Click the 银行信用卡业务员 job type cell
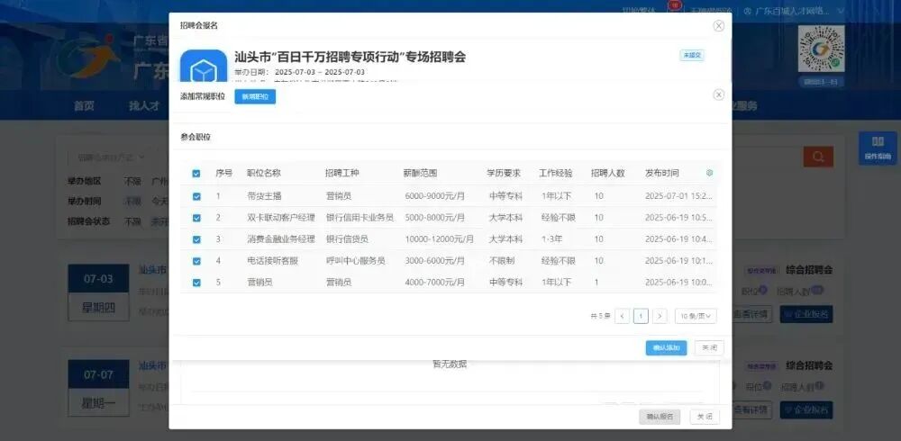901x441 pixels. (x=359, y=218)
